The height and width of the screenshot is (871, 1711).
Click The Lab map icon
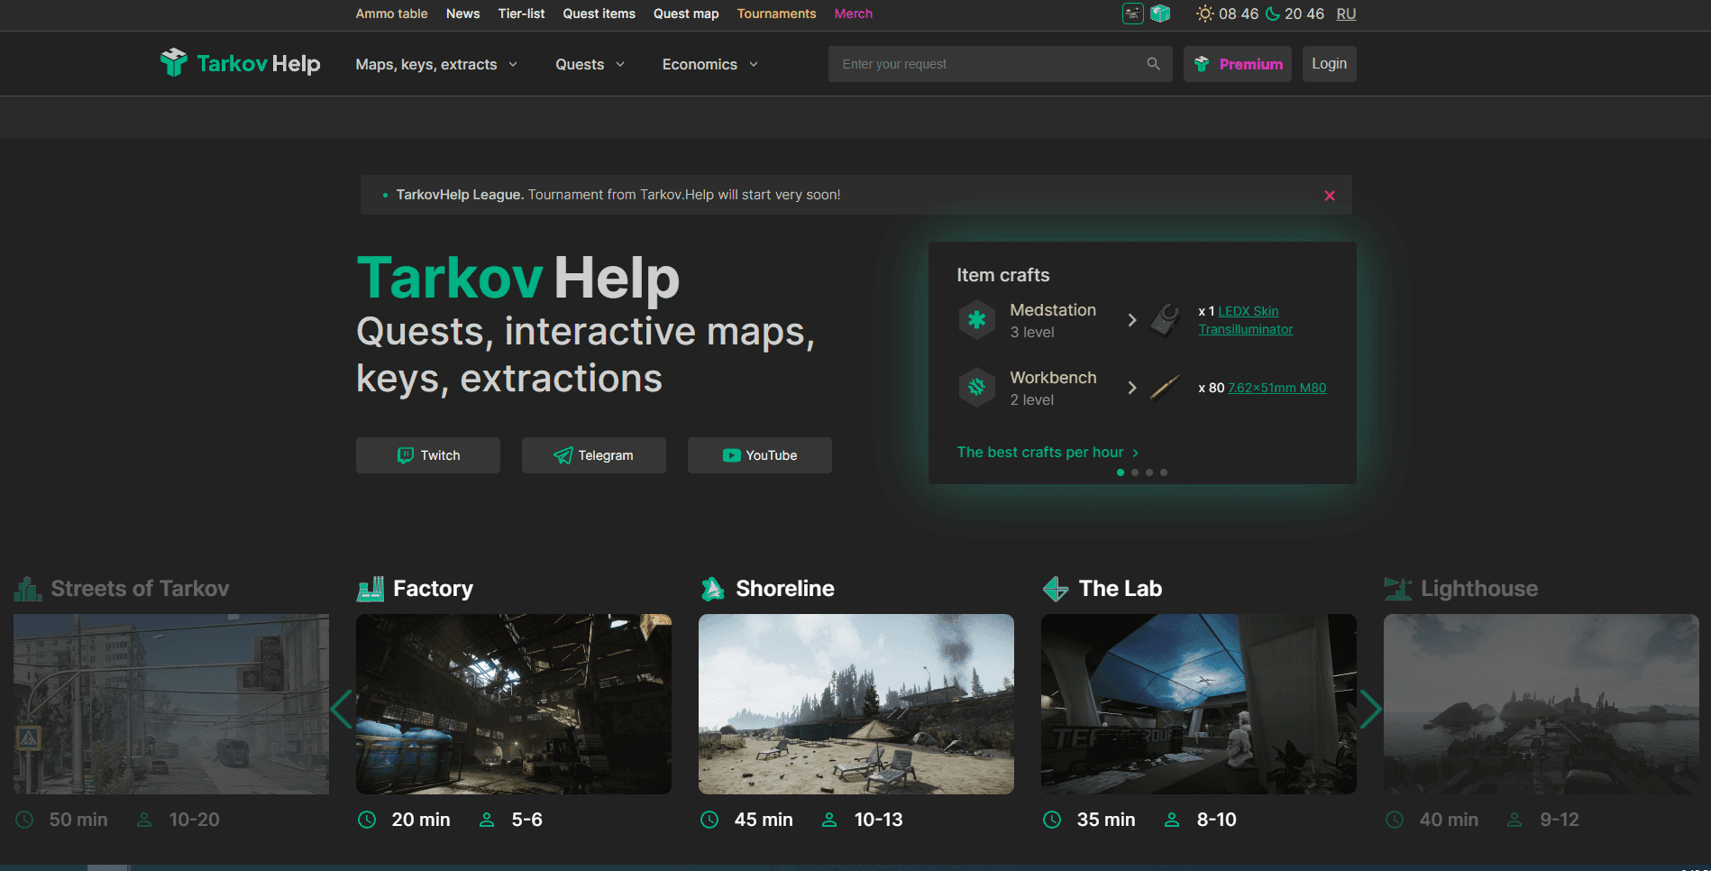[1056, 589]
